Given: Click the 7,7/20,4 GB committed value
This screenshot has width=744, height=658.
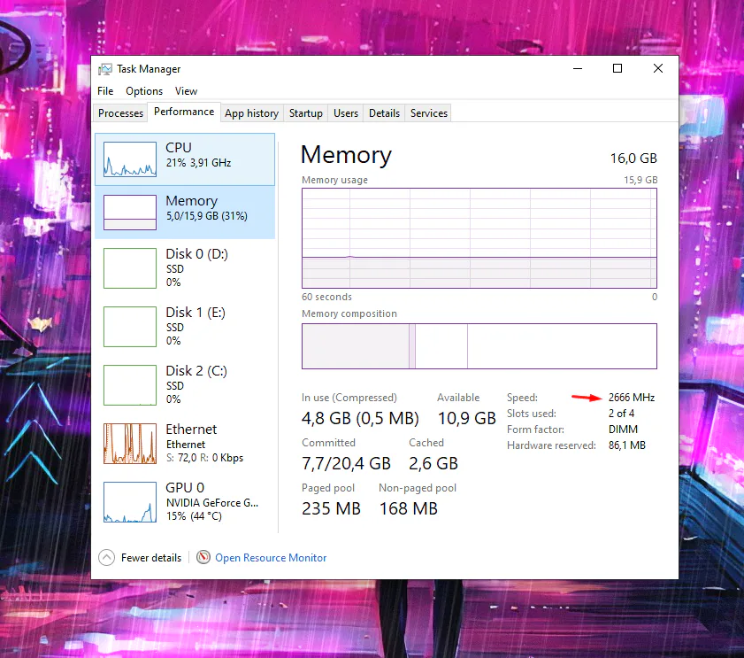Looking at the screenshot, I should 347,464.
